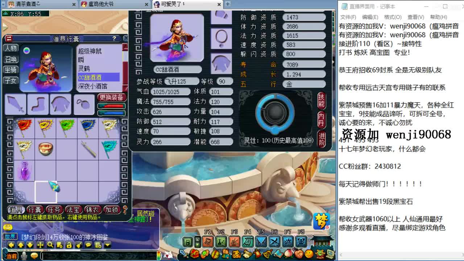Activate the F1 hotbar skill
464x261 pixels.
click(208, 241)
